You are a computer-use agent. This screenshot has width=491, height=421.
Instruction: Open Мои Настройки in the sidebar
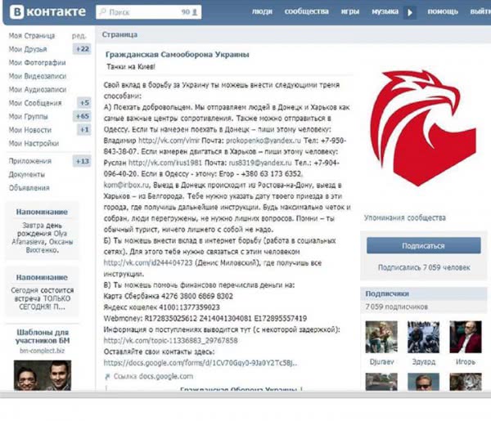coord(34,143)
